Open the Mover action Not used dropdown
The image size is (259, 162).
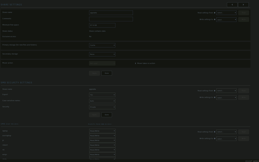102,63
